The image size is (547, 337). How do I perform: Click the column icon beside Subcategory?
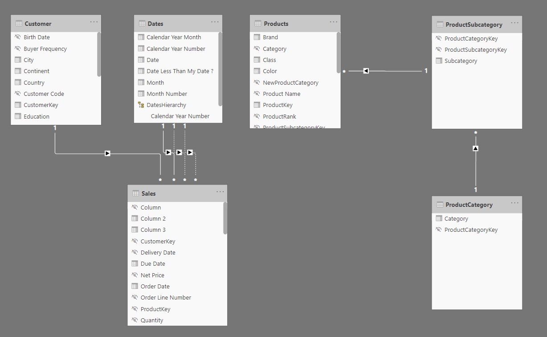[x=439, y=61]
